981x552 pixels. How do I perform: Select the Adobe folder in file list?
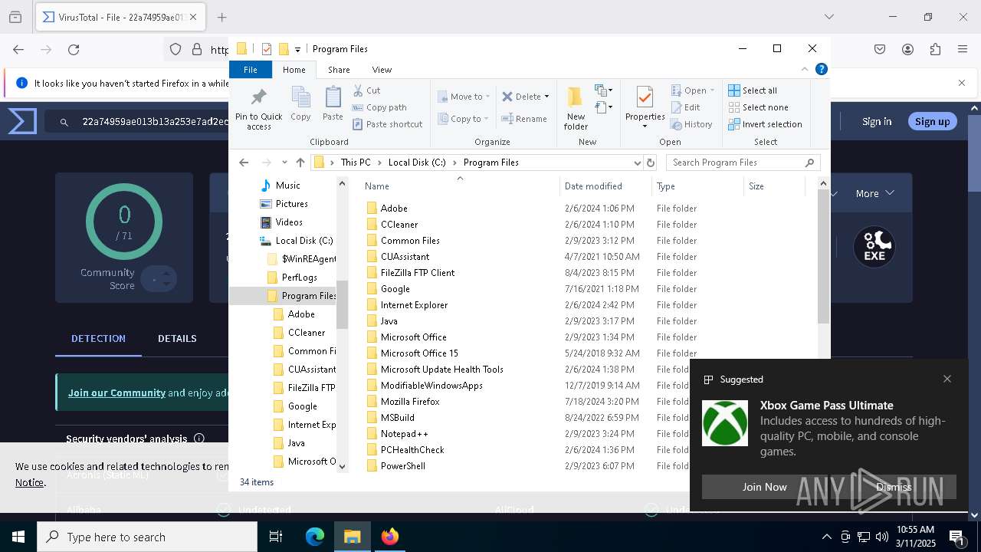394,209
